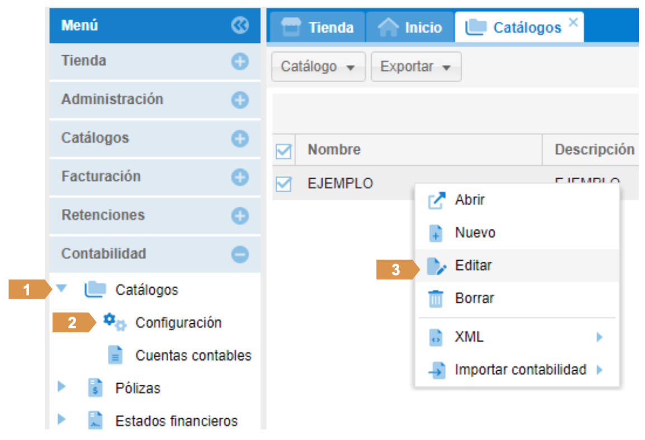Image resolution: width=645 pixels, height=440 pixels.
Task: Toggle the select-all checkbox in table header
Action: click(284, 150)
